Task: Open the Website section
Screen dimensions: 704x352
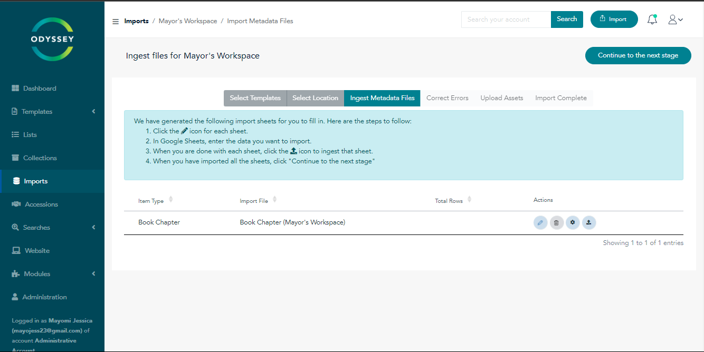Action: [37, 251]
